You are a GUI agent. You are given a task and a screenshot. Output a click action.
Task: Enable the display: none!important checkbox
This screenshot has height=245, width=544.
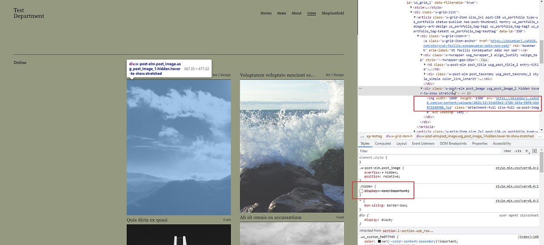pos(361,191)
